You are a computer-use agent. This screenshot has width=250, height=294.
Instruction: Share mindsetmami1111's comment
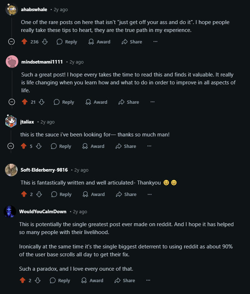point(129,102)
